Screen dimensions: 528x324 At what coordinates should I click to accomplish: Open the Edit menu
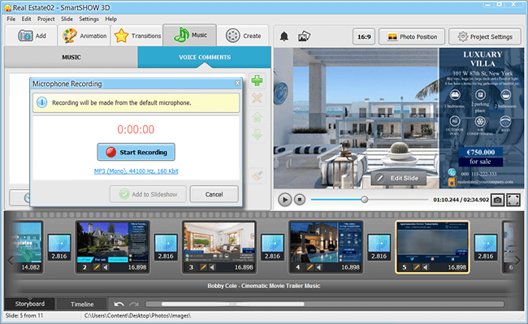point(26,19)
